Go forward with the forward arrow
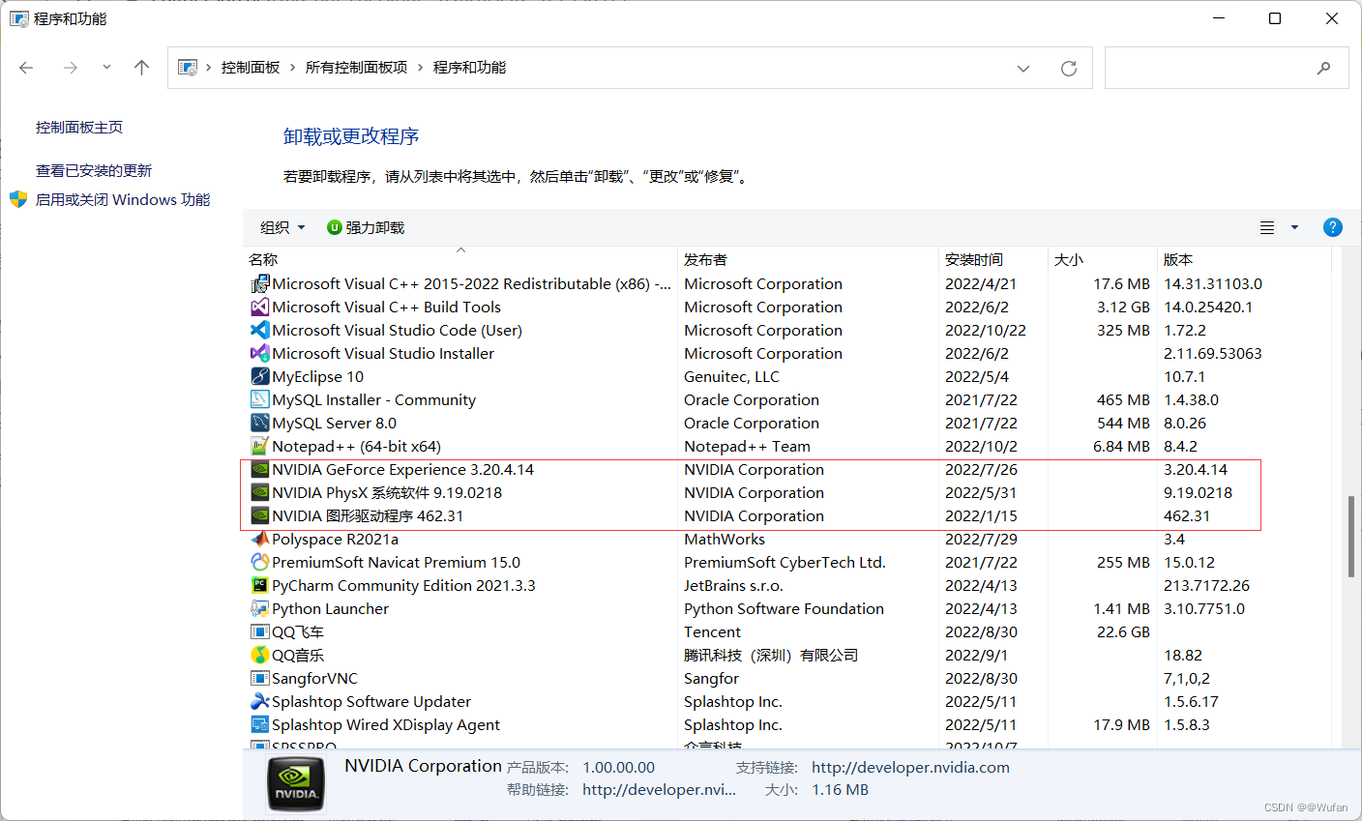This screenshot has width=1362, height=821. click(x=70, y=68)
